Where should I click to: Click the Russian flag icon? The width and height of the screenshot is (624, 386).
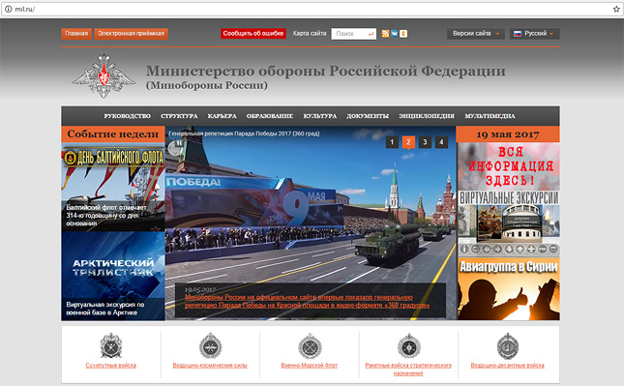tap(518, 34)
